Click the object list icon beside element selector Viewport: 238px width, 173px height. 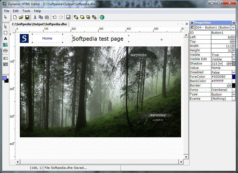(192, 27)
